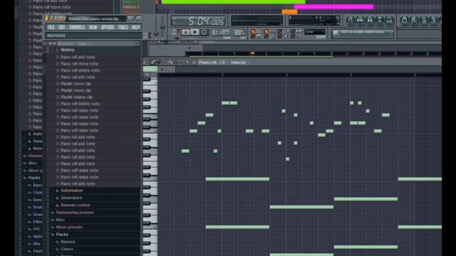Toggle second orange LED beside countdown icon
The width and height of the screenshot is (456, 256).
pos(266,31)
